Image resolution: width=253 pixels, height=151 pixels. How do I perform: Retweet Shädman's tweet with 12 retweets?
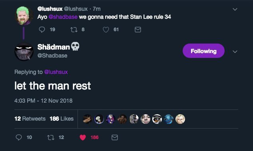(x=51, y=137)
